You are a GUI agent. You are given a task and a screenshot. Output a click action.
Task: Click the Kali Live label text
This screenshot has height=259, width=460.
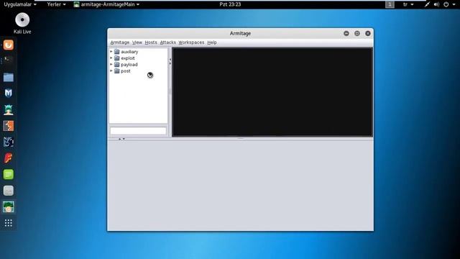coord(22,32)
